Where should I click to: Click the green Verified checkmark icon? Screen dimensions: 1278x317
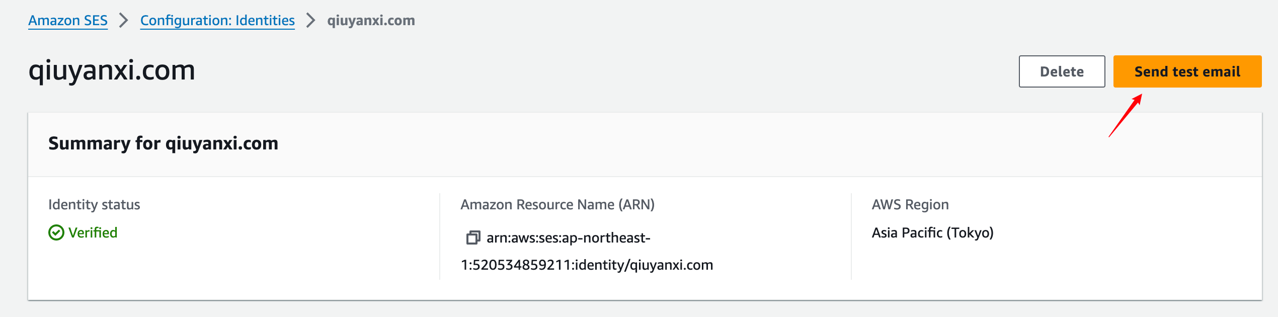pos(56,232)
